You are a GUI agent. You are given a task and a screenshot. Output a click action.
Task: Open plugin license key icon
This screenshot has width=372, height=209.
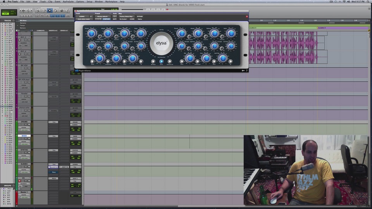243,70
